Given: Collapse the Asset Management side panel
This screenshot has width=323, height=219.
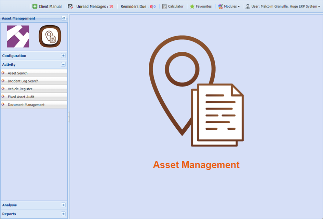Looking at the screenshot, I should pos(64,18).
